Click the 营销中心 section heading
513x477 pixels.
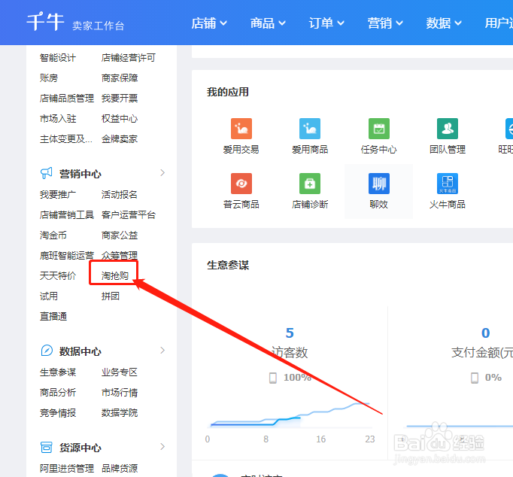pyautogui.click(x=80, y=174)
